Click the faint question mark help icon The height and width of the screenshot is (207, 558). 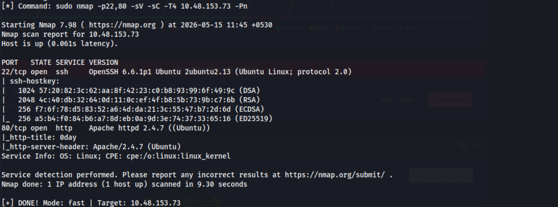click(357, 100)
